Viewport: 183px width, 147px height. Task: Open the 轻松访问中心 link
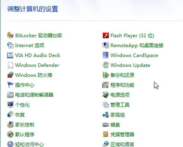point(29,144)
